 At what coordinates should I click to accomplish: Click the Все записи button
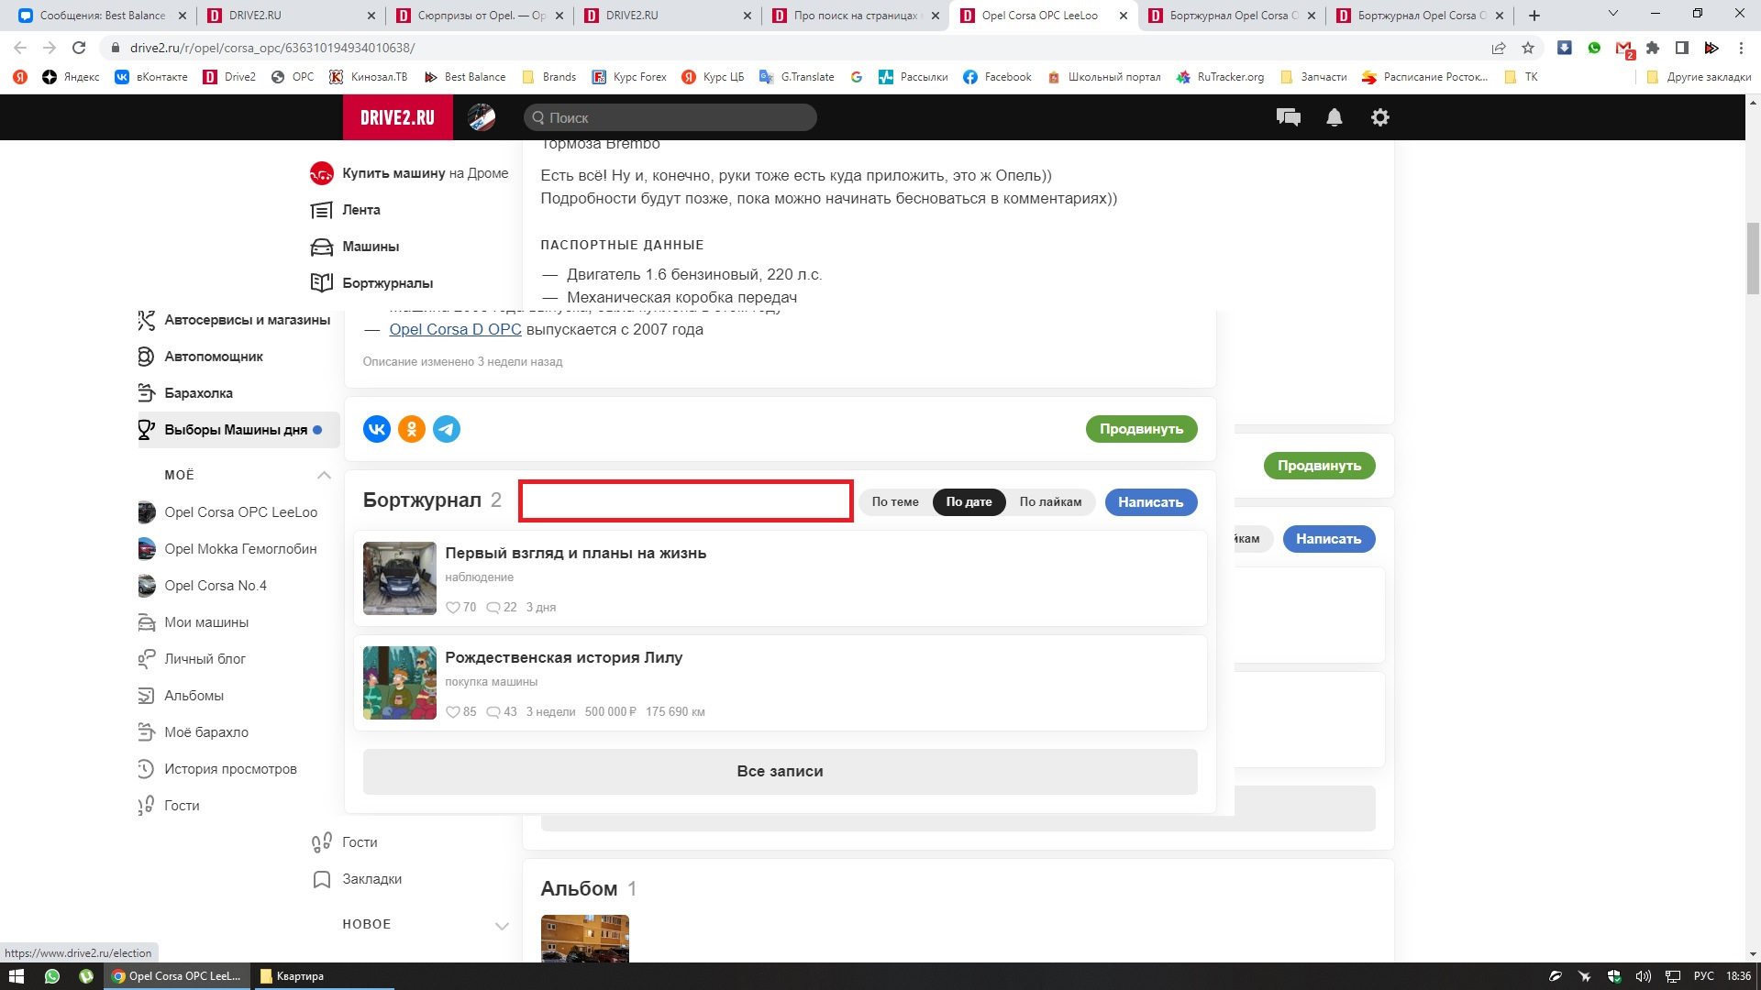pyautogui.click(x=780, y=772)
